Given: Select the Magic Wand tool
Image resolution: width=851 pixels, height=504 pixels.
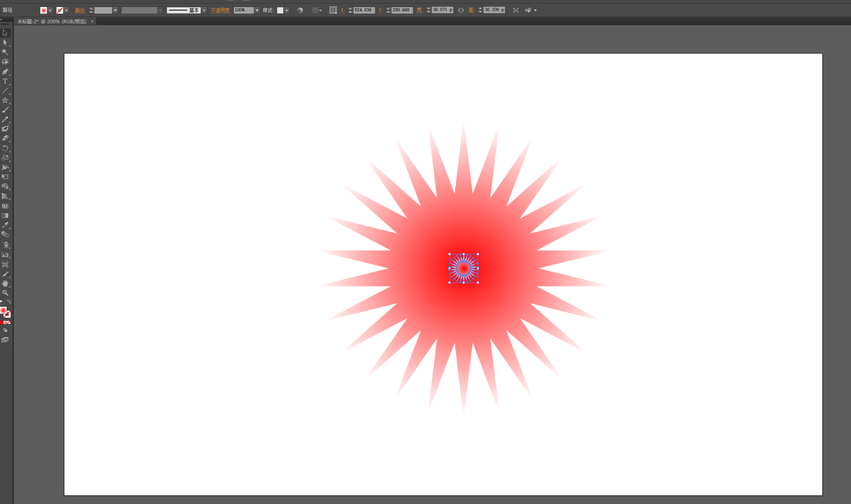Looking at the screenshot, I should pyautogui.click(x=5, y=52).
